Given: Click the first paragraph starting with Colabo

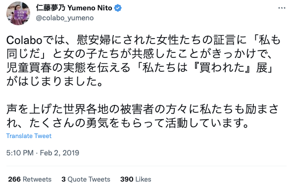Looking at the screenshot, I should pyautogui.click(x=144, y=61).
